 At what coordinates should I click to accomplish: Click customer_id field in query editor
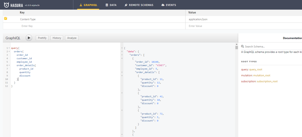pyautogui.click(x=24, y=58)
